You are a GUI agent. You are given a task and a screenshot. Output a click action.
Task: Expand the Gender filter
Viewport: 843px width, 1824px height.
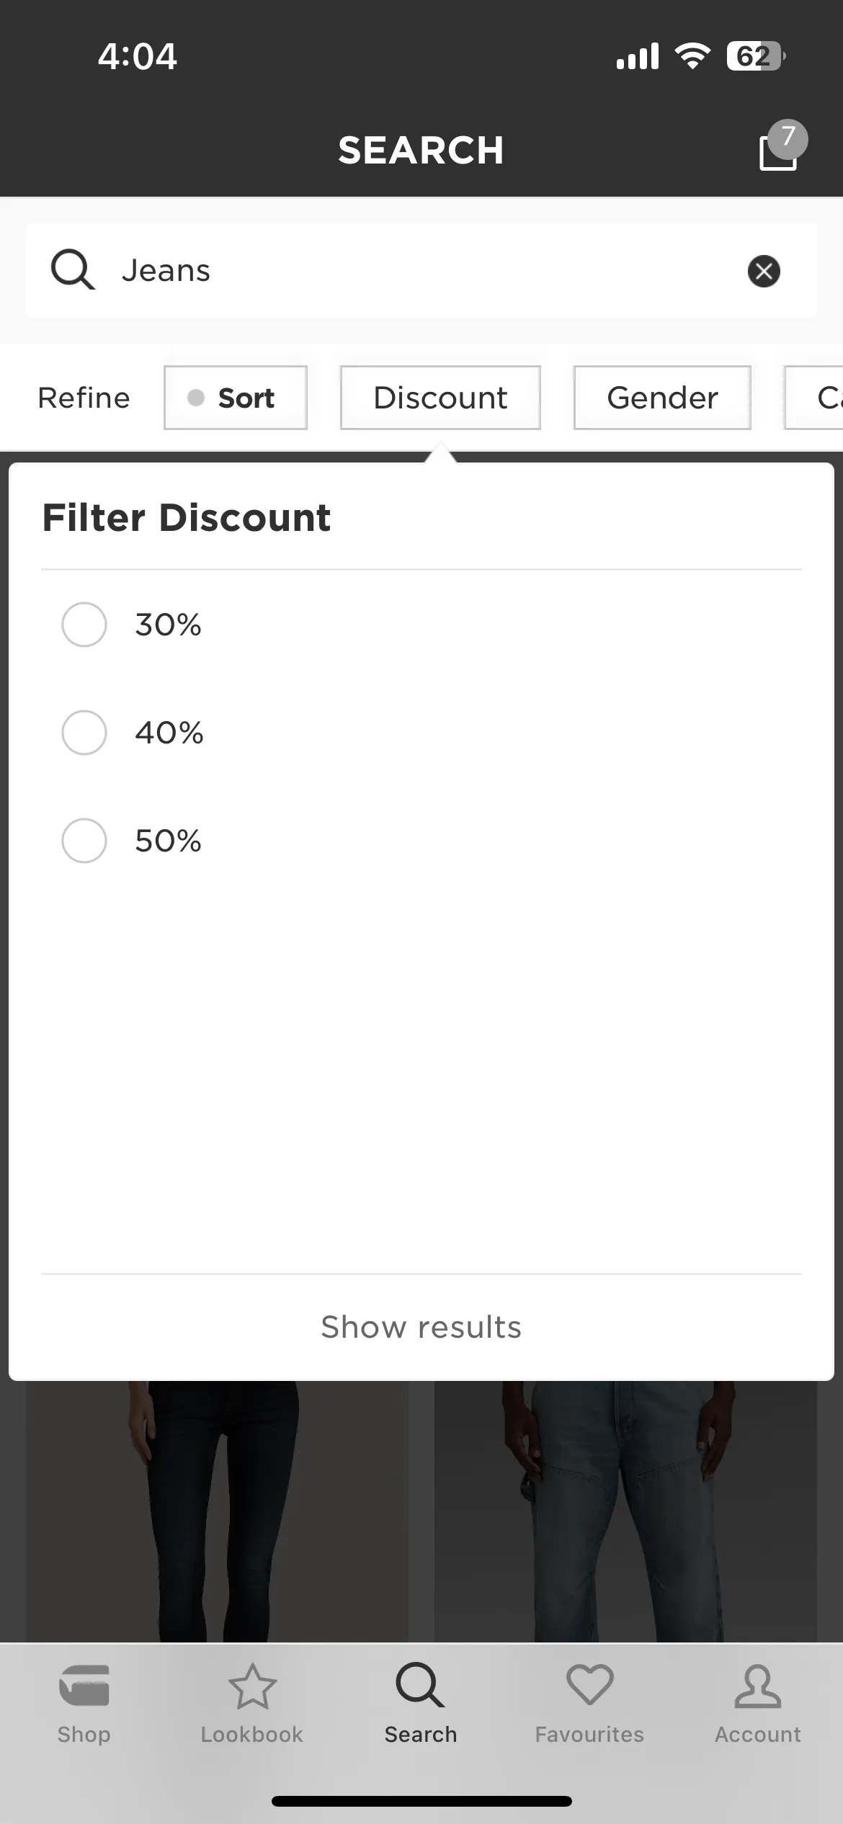[x=662, y=398]
